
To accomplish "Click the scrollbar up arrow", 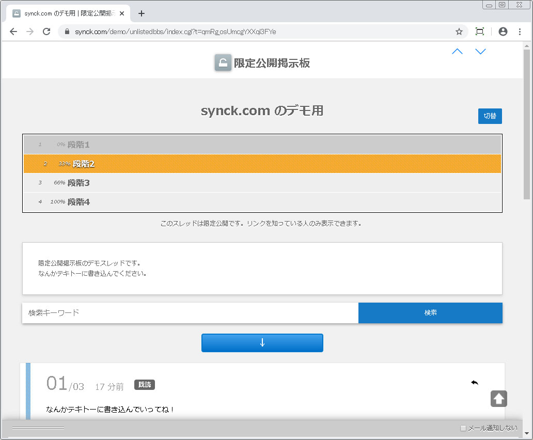I will [x=526, y=46].
